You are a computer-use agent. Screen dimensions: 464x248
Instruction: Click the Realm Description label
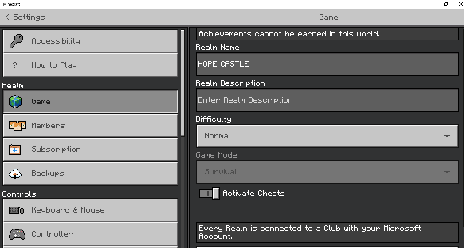[x=230, y=83]
